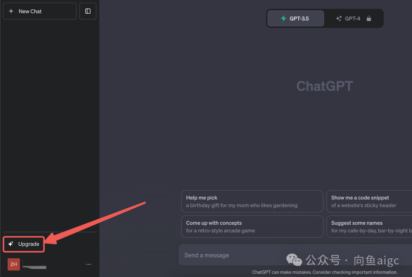Choose the 'Help me pick' suggestion
The width and height of the screenshot is (412, 277).
tap(252, 201)
